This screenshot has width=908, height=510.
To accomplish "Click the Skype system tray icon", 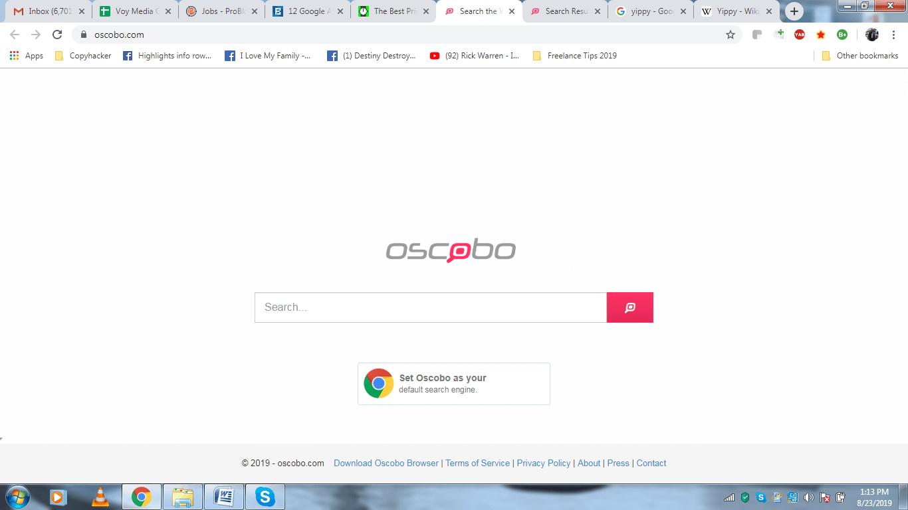I will point(761,497).
